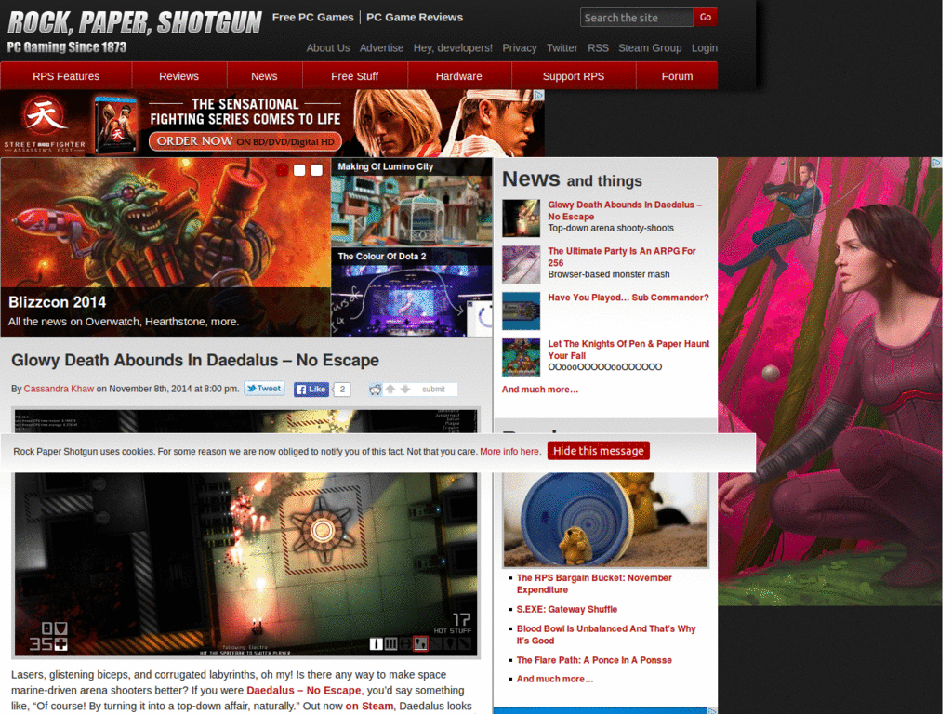Select first red carousel slide indicator
952x714 pixels.
(283, 170)
